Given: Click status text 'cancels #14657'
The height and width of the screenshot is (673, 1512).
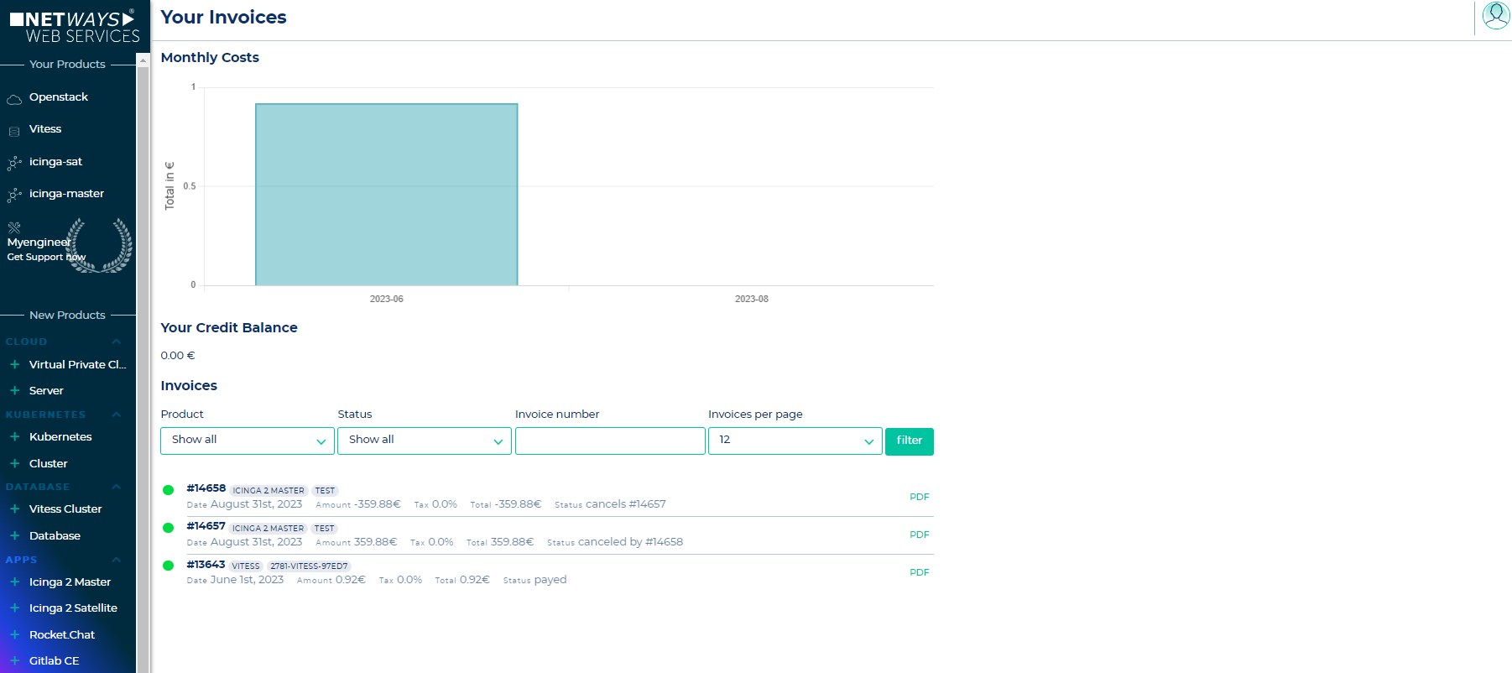Looking at the screenshot, I should [x=625, y=504].
